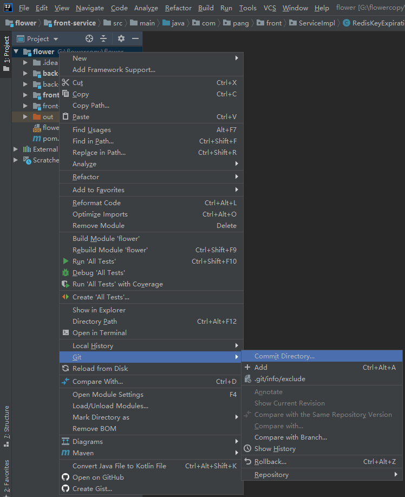Hide the Project panel with minus icon
Viewport: 405px width, 497px height.
click(x=135, y=38)
